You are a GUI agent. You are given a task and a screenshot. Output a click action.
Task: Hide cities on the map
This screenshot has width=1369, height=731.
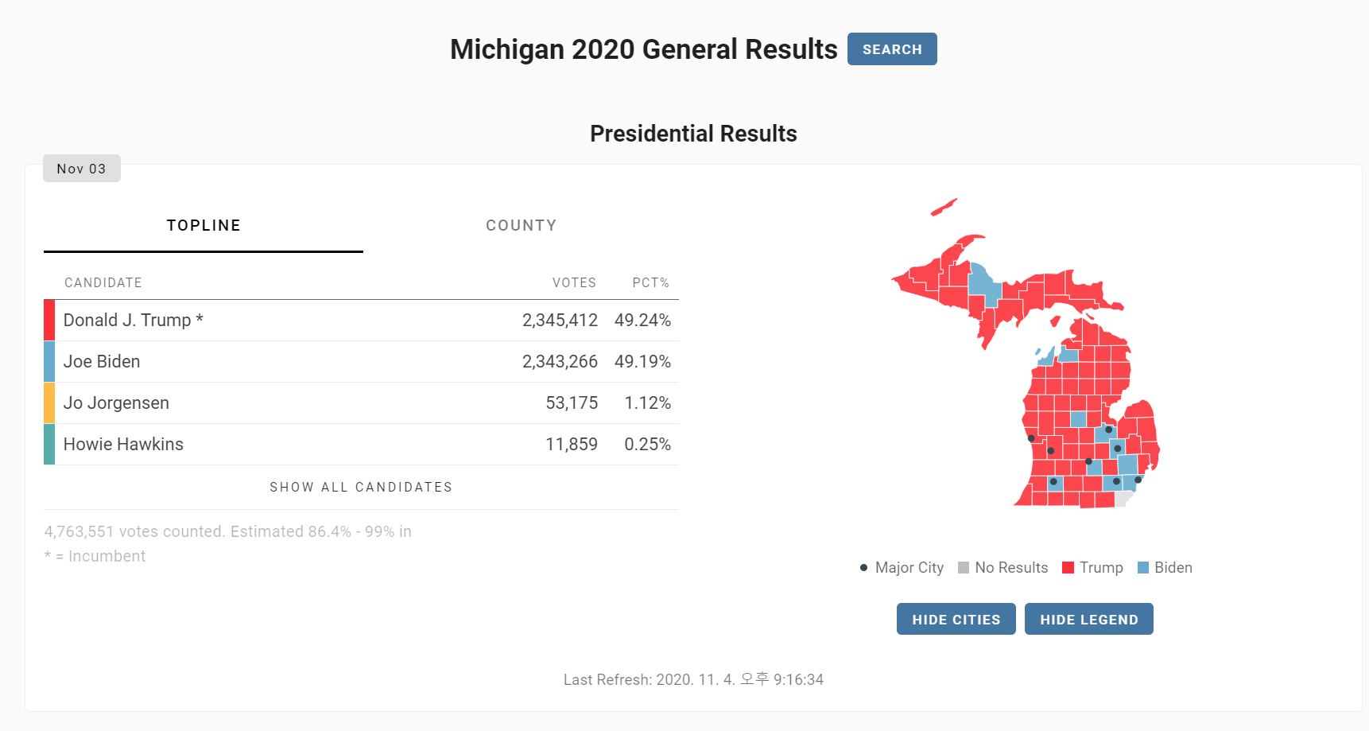(x=956, y=619)
